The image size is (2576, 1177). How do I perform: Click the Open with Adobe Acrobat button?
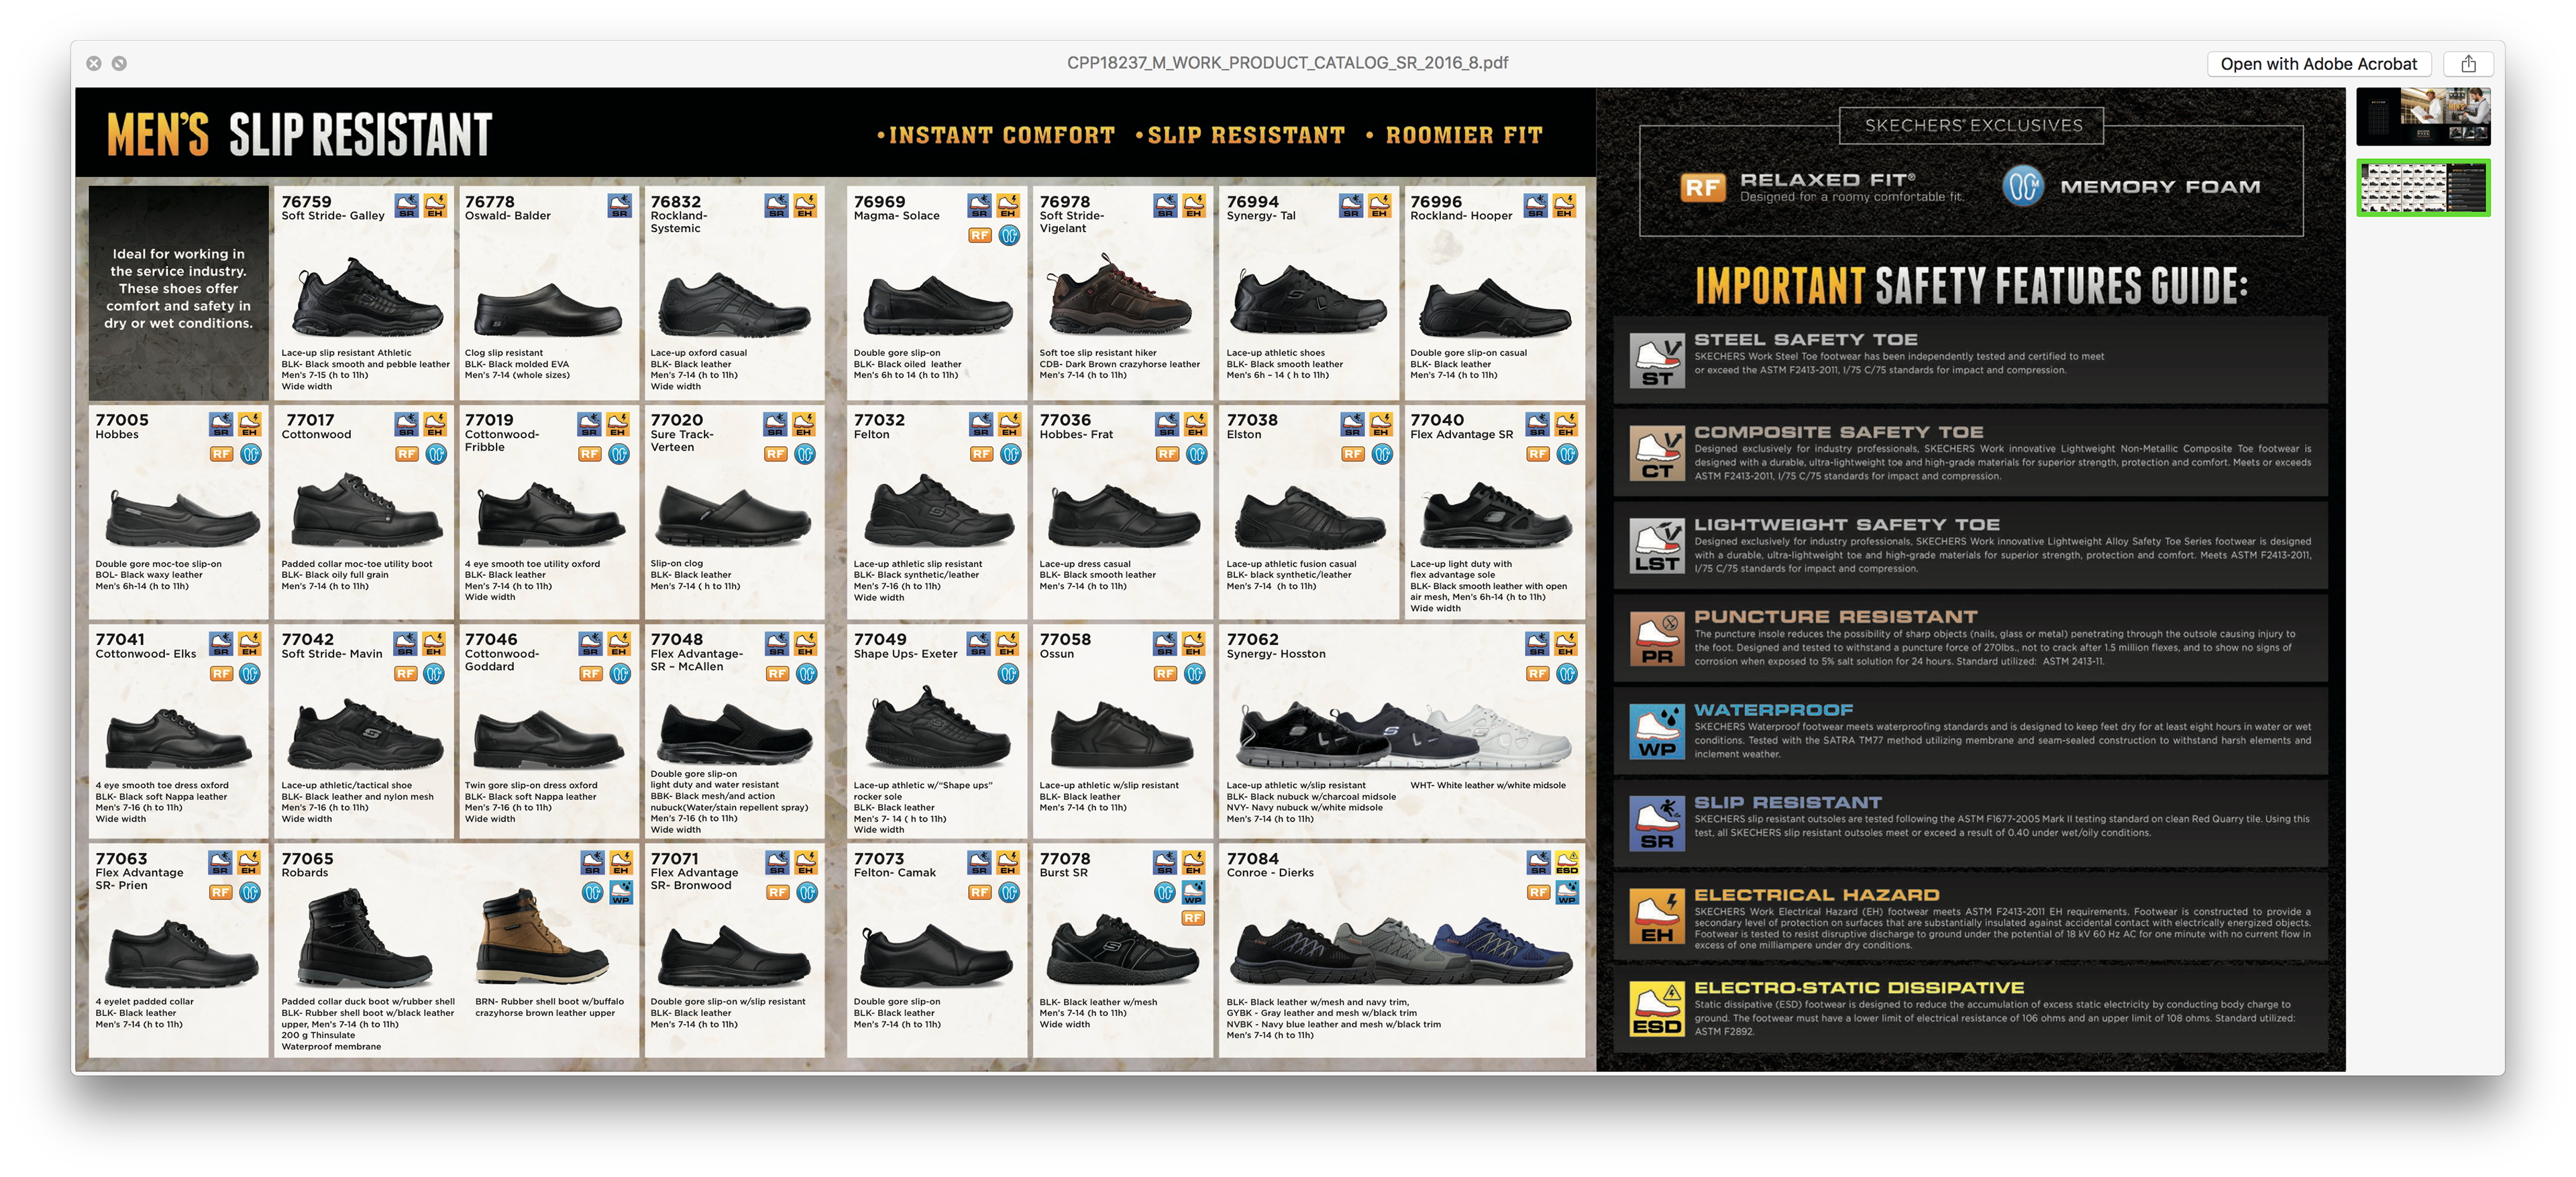tap(2318, 64)
